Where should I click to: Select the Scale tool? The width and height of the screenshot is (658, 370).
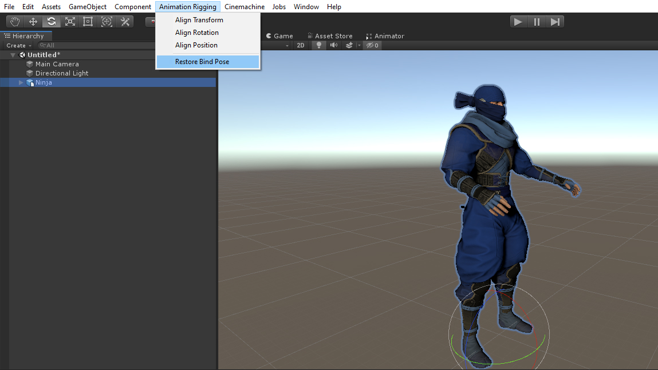tap(70, 22)
